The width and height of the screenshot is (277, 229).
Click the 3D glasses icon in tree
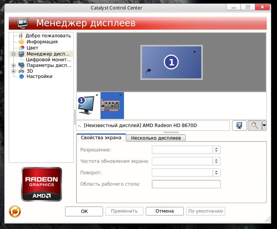[21, 71]
